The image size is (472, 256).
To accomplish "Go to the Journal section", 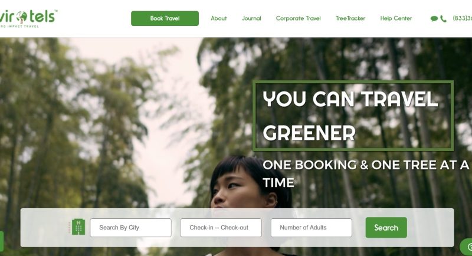I will coord(251,18).
